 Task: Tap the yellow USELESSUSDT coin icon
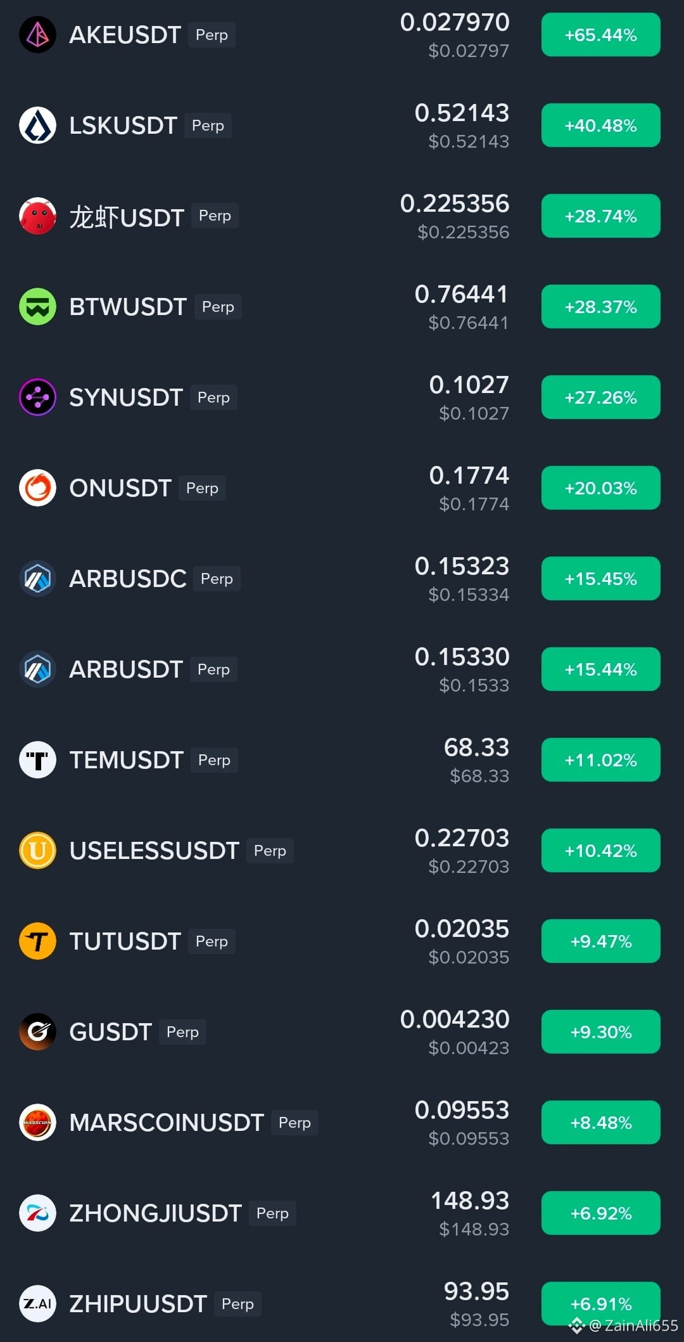38,851
